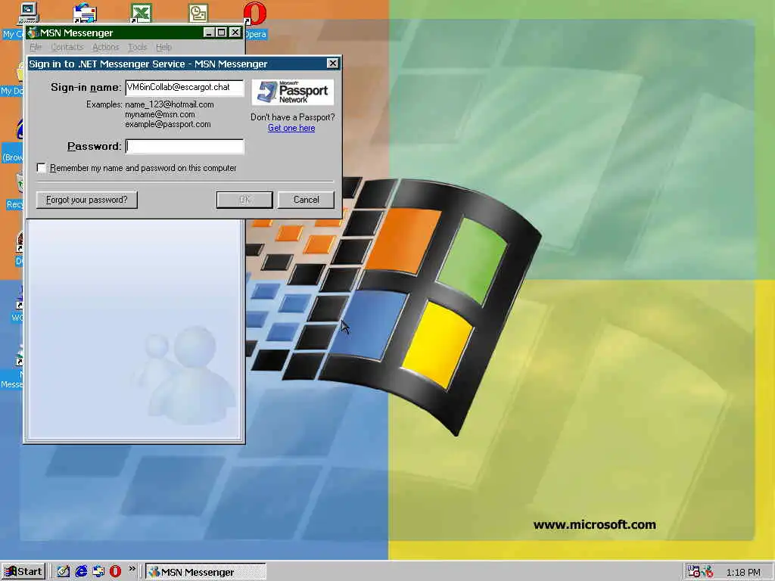This screenshot has width=775, height=581.
Task: Expand the Quick Launch overflow chevron
Action: 132,569
